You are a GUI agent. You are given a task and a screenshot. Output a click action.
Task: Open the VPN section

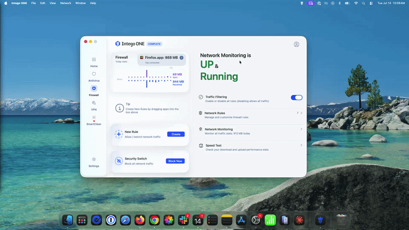(94, 106)
